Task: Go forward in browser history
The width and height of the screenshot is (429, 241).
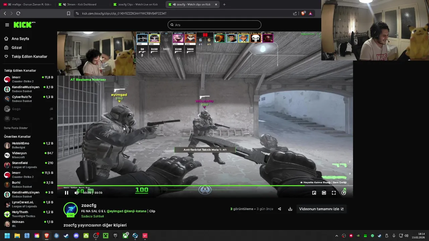Action: tap(11, 13)
